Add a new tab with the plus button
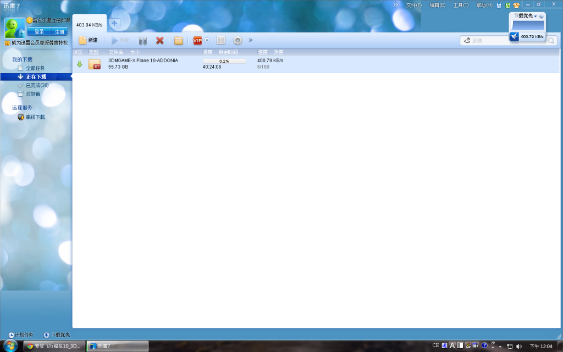The height and width of the screenshot is (352, 563). [114, 23]
